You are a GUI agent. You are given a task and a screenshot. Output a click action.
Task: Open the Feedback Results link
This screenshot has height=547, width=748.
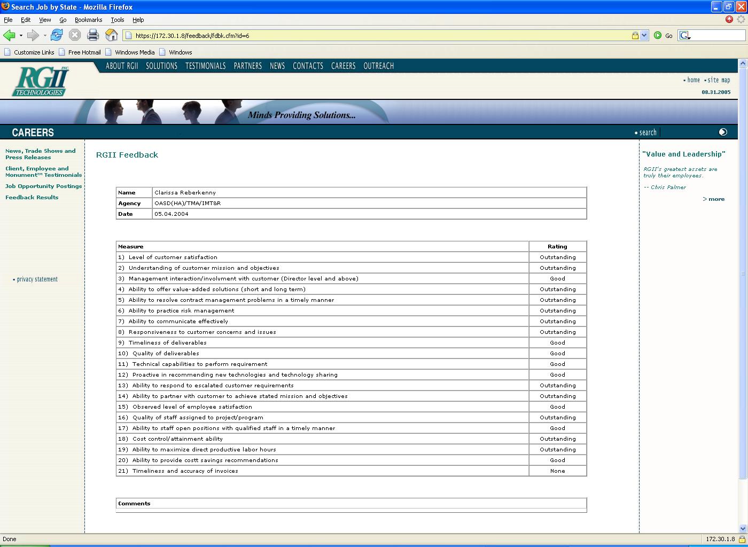click(x=32, y=197)
